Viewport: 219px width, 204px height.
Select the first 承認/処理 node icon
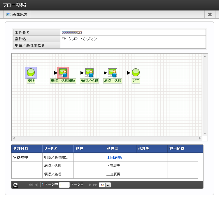pyautogui.click(x=90, y=73)
